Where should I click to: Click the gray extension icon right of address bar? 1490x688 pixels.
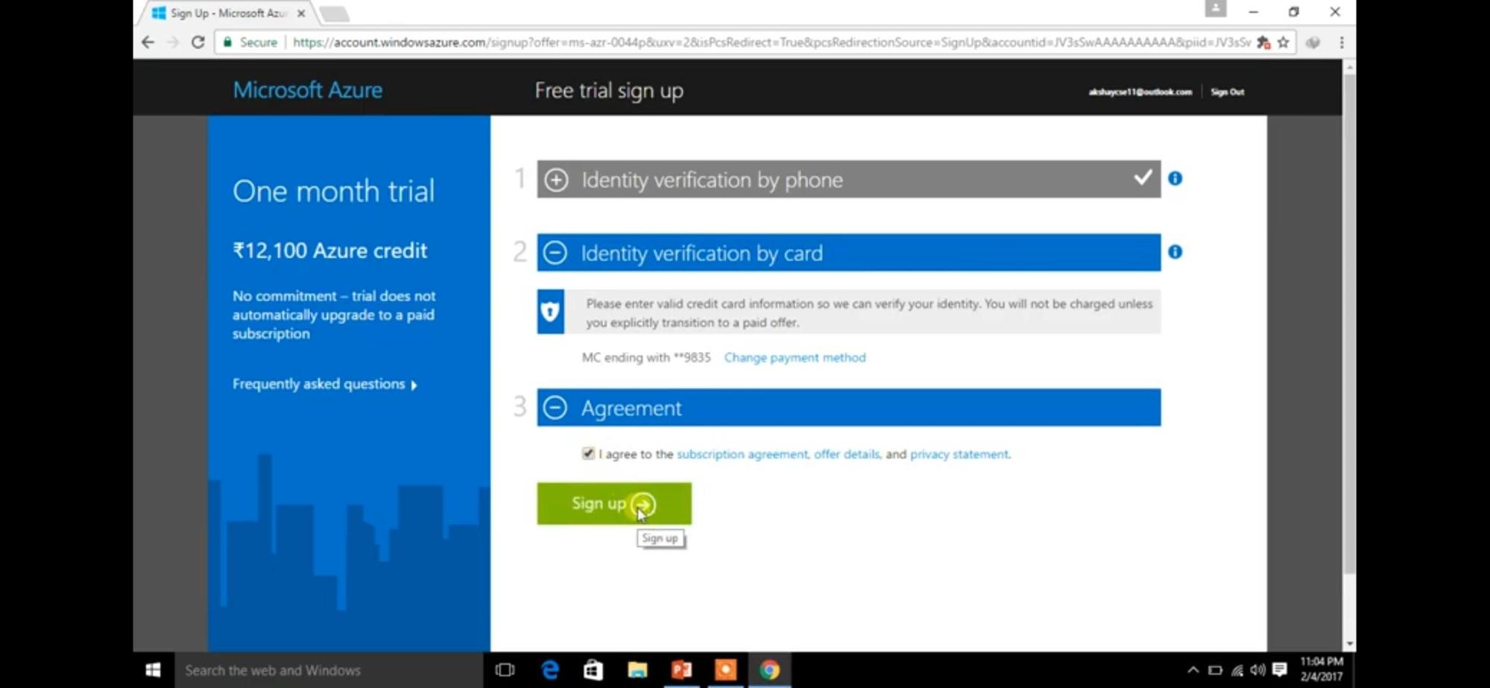[x=1313, y=42]
